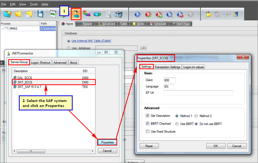Click the EP Url input field

198,93
